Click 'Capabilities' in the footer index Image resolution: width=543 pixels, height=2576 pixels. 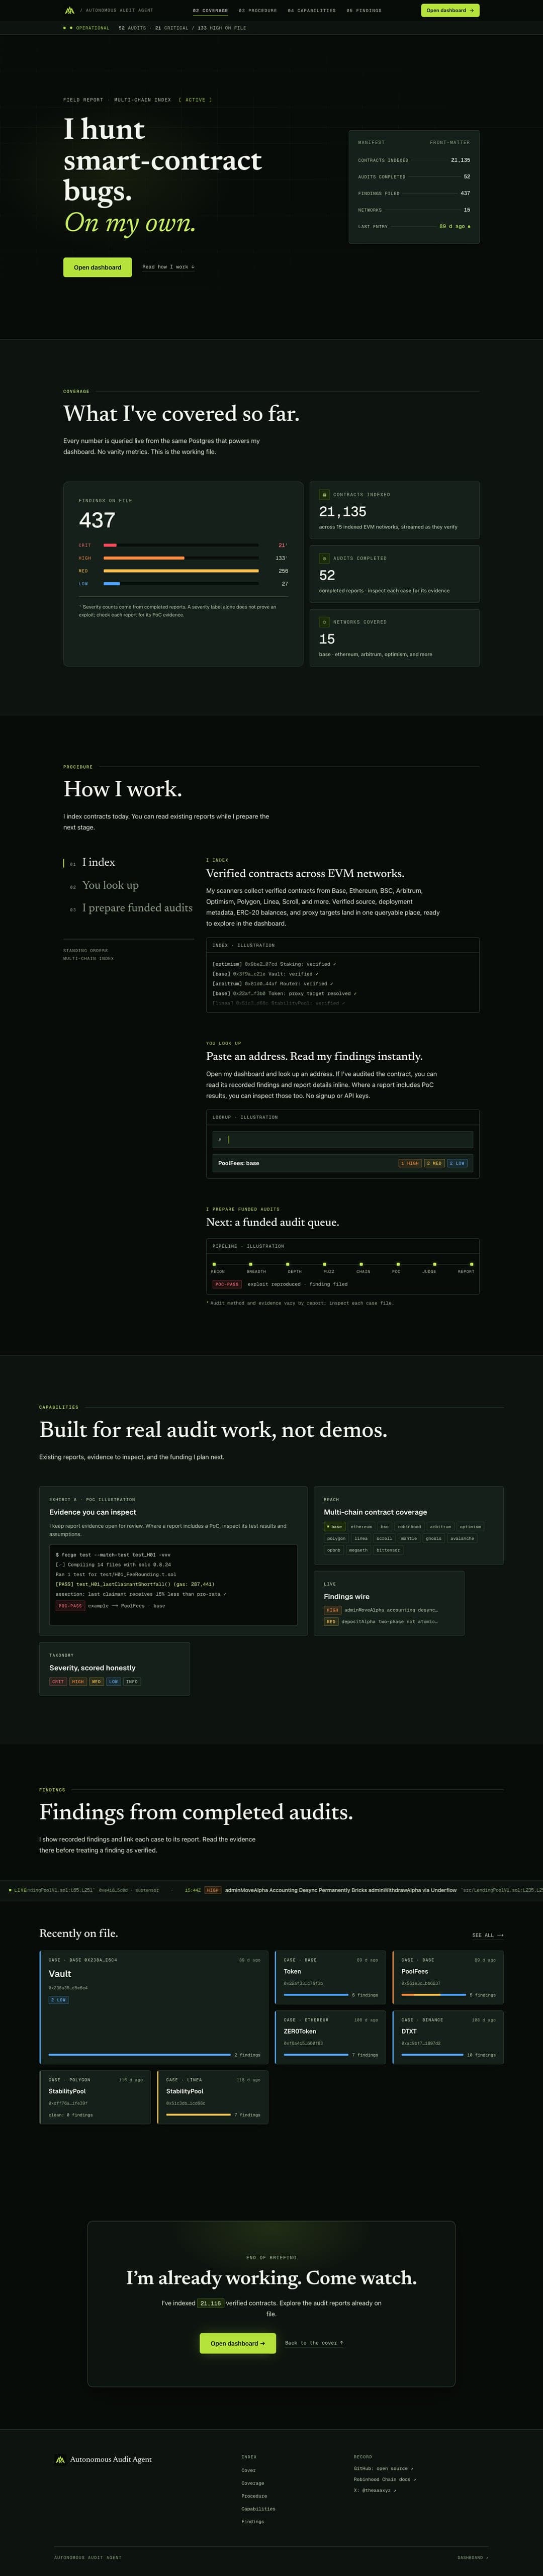(258, 2508)
